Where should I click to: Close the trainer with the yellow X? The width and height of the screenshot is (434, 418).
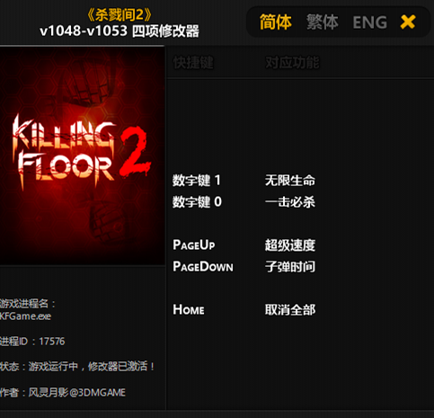408,22
